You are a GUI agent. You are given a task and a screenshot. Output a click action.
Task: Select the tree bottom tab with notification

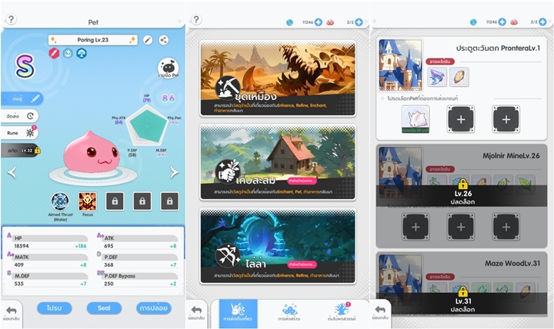pos(342,312)
